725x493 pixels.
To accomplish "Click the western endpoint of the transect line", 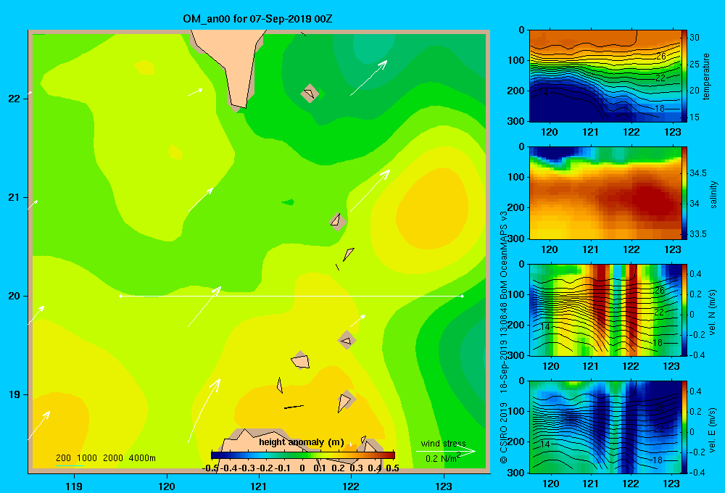I will pos(120,296).
